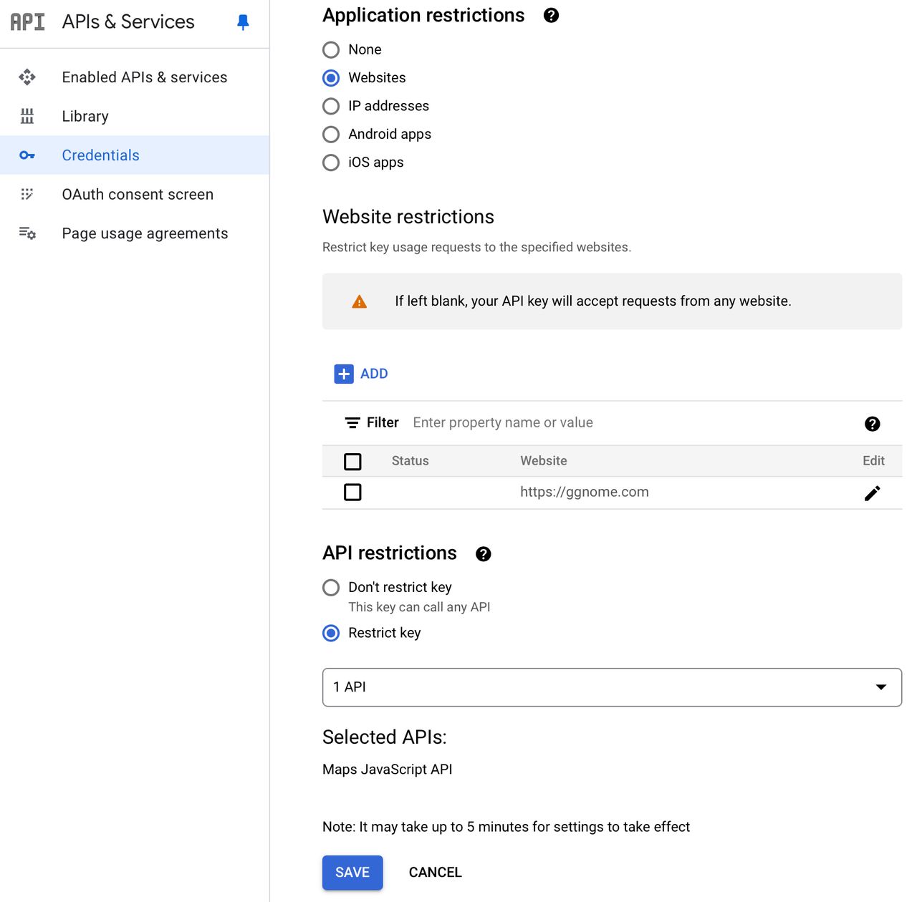Check the ggnome.com row checkbox
The height and width of the screenshot is (902, 917).
pos(352,492)
